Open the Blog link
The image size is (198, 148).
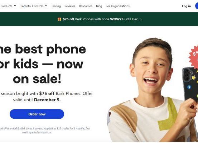tap(99, 6)
